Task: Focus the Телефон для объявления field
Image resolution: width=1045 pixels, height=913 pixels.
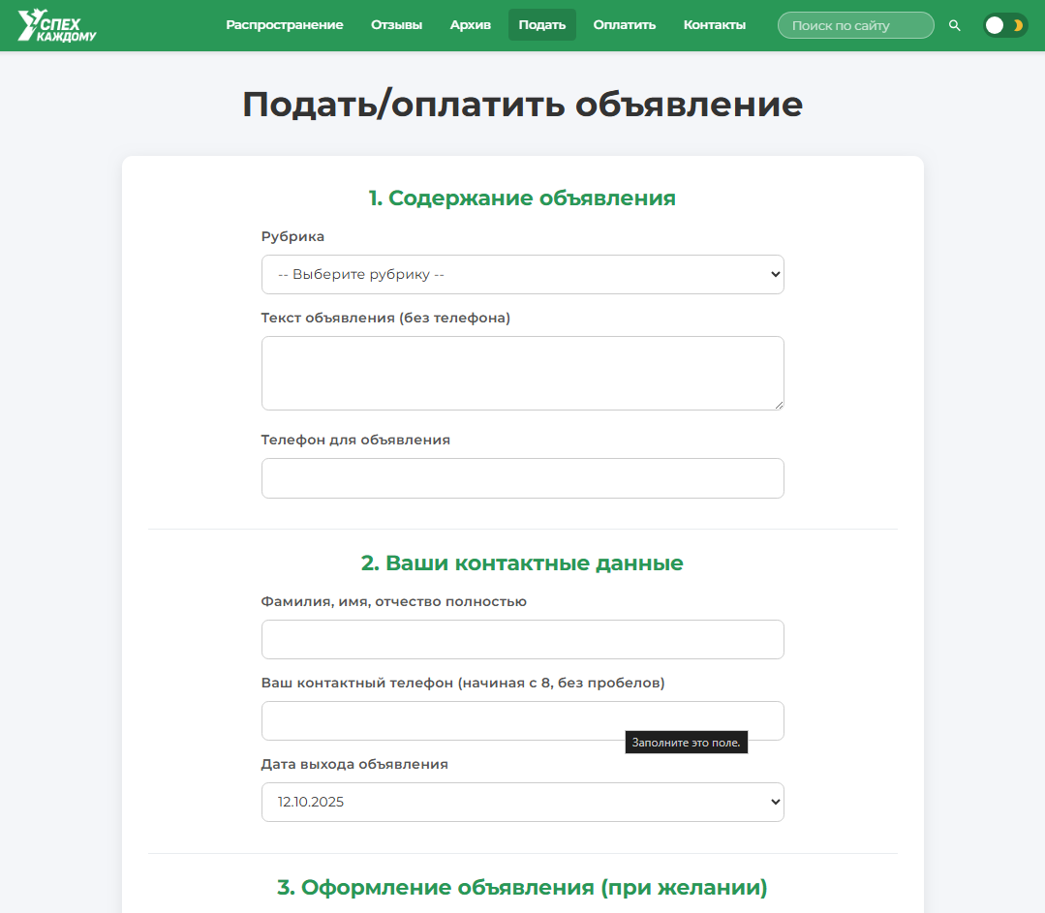Action: coord(523,477)
